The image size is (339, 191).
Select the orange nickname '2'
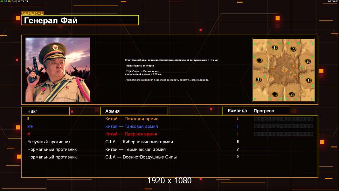(28, 118)
